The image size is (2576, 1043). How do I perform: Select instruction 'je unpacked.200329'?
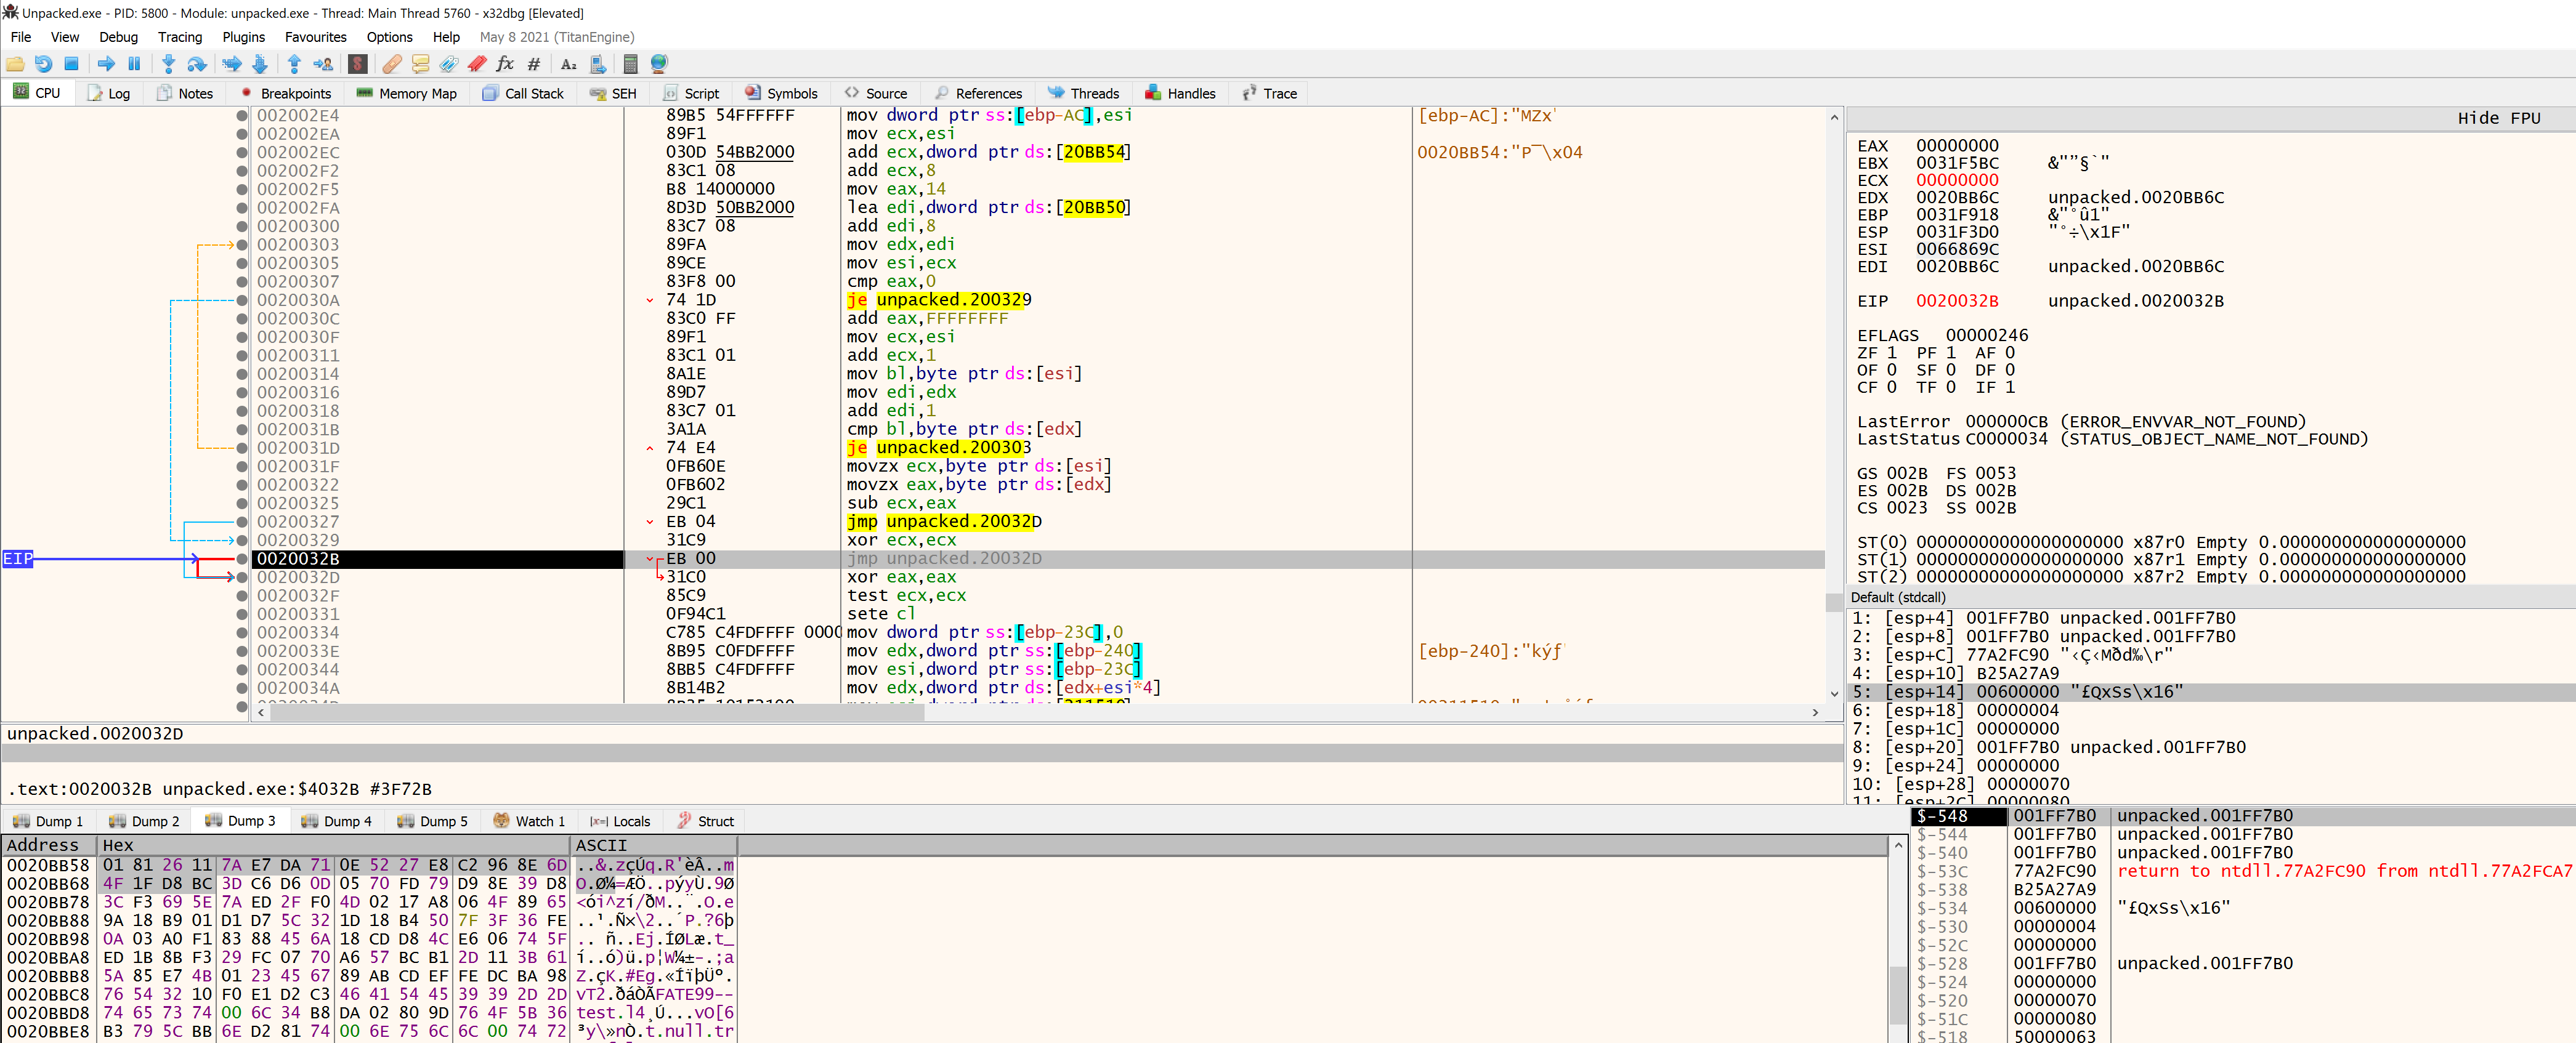pyautogui.click(x=938, y=300)
